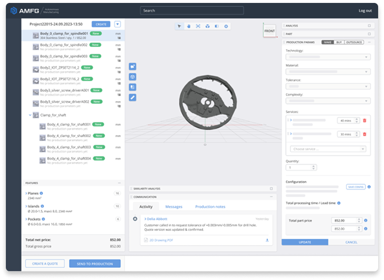Select OUTSOURCE production option
The width and height of the screenshot is (384, 280).
coord(354,43)
